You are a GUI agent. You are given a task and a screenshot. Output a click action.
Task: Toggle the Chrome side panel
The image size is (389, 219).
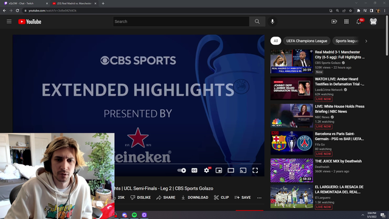pyautogui.click(x=371, y=11)
